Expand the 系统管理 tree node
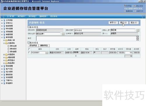 click(2, 78)
